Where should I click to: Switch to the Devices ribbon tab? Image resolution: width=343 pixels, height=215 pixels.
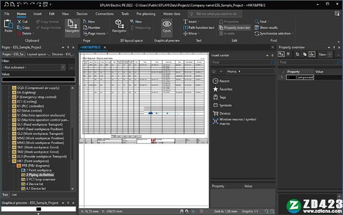(82, 14)
